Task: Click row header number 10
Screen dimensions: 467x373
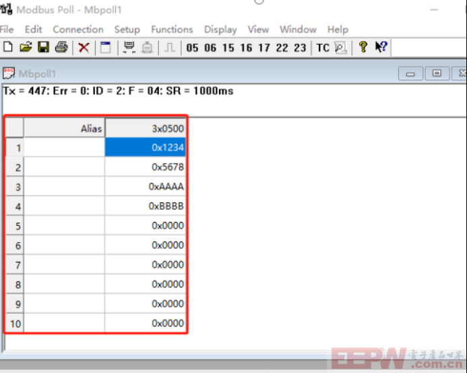Action: [x=15, y=323]
